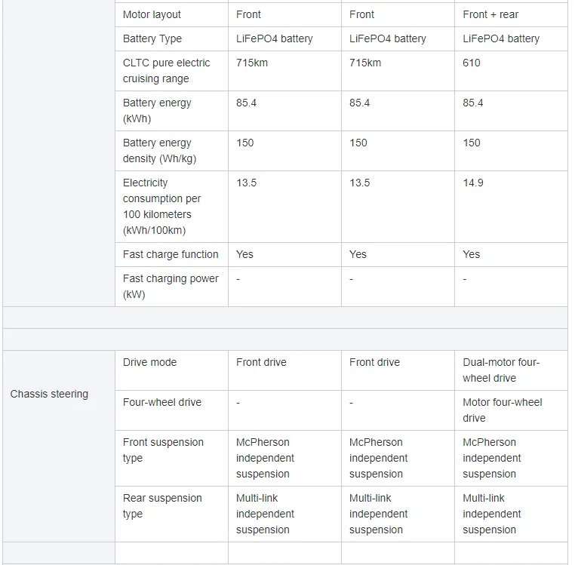The width and height of the screenshot is (575, 565).
Task: Click the 'Battery Type' row label
Action: click(152, 38)
